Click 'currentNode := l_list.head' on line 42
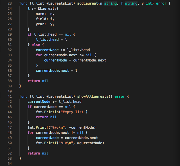Image resolution: width=180 pixels, height=166 pixels. pyautogui.click(x=55, y=102)
